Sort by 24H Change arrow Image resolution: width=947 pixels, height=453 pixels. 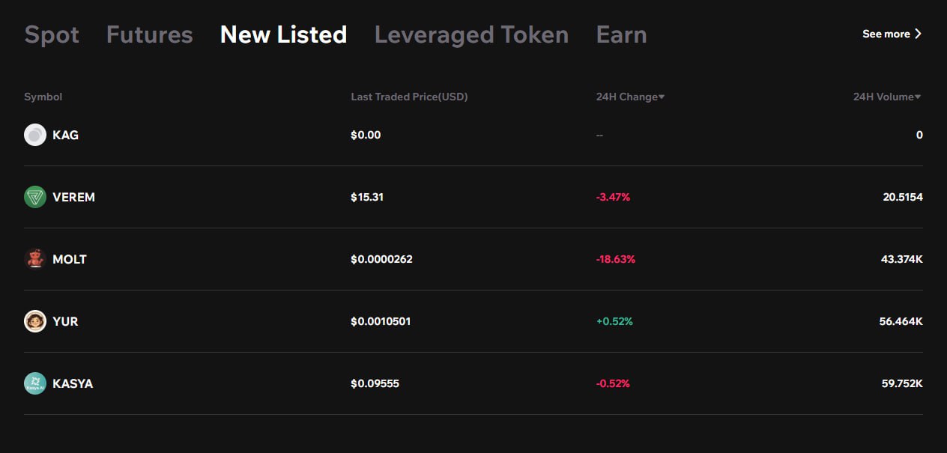[662, 97]
